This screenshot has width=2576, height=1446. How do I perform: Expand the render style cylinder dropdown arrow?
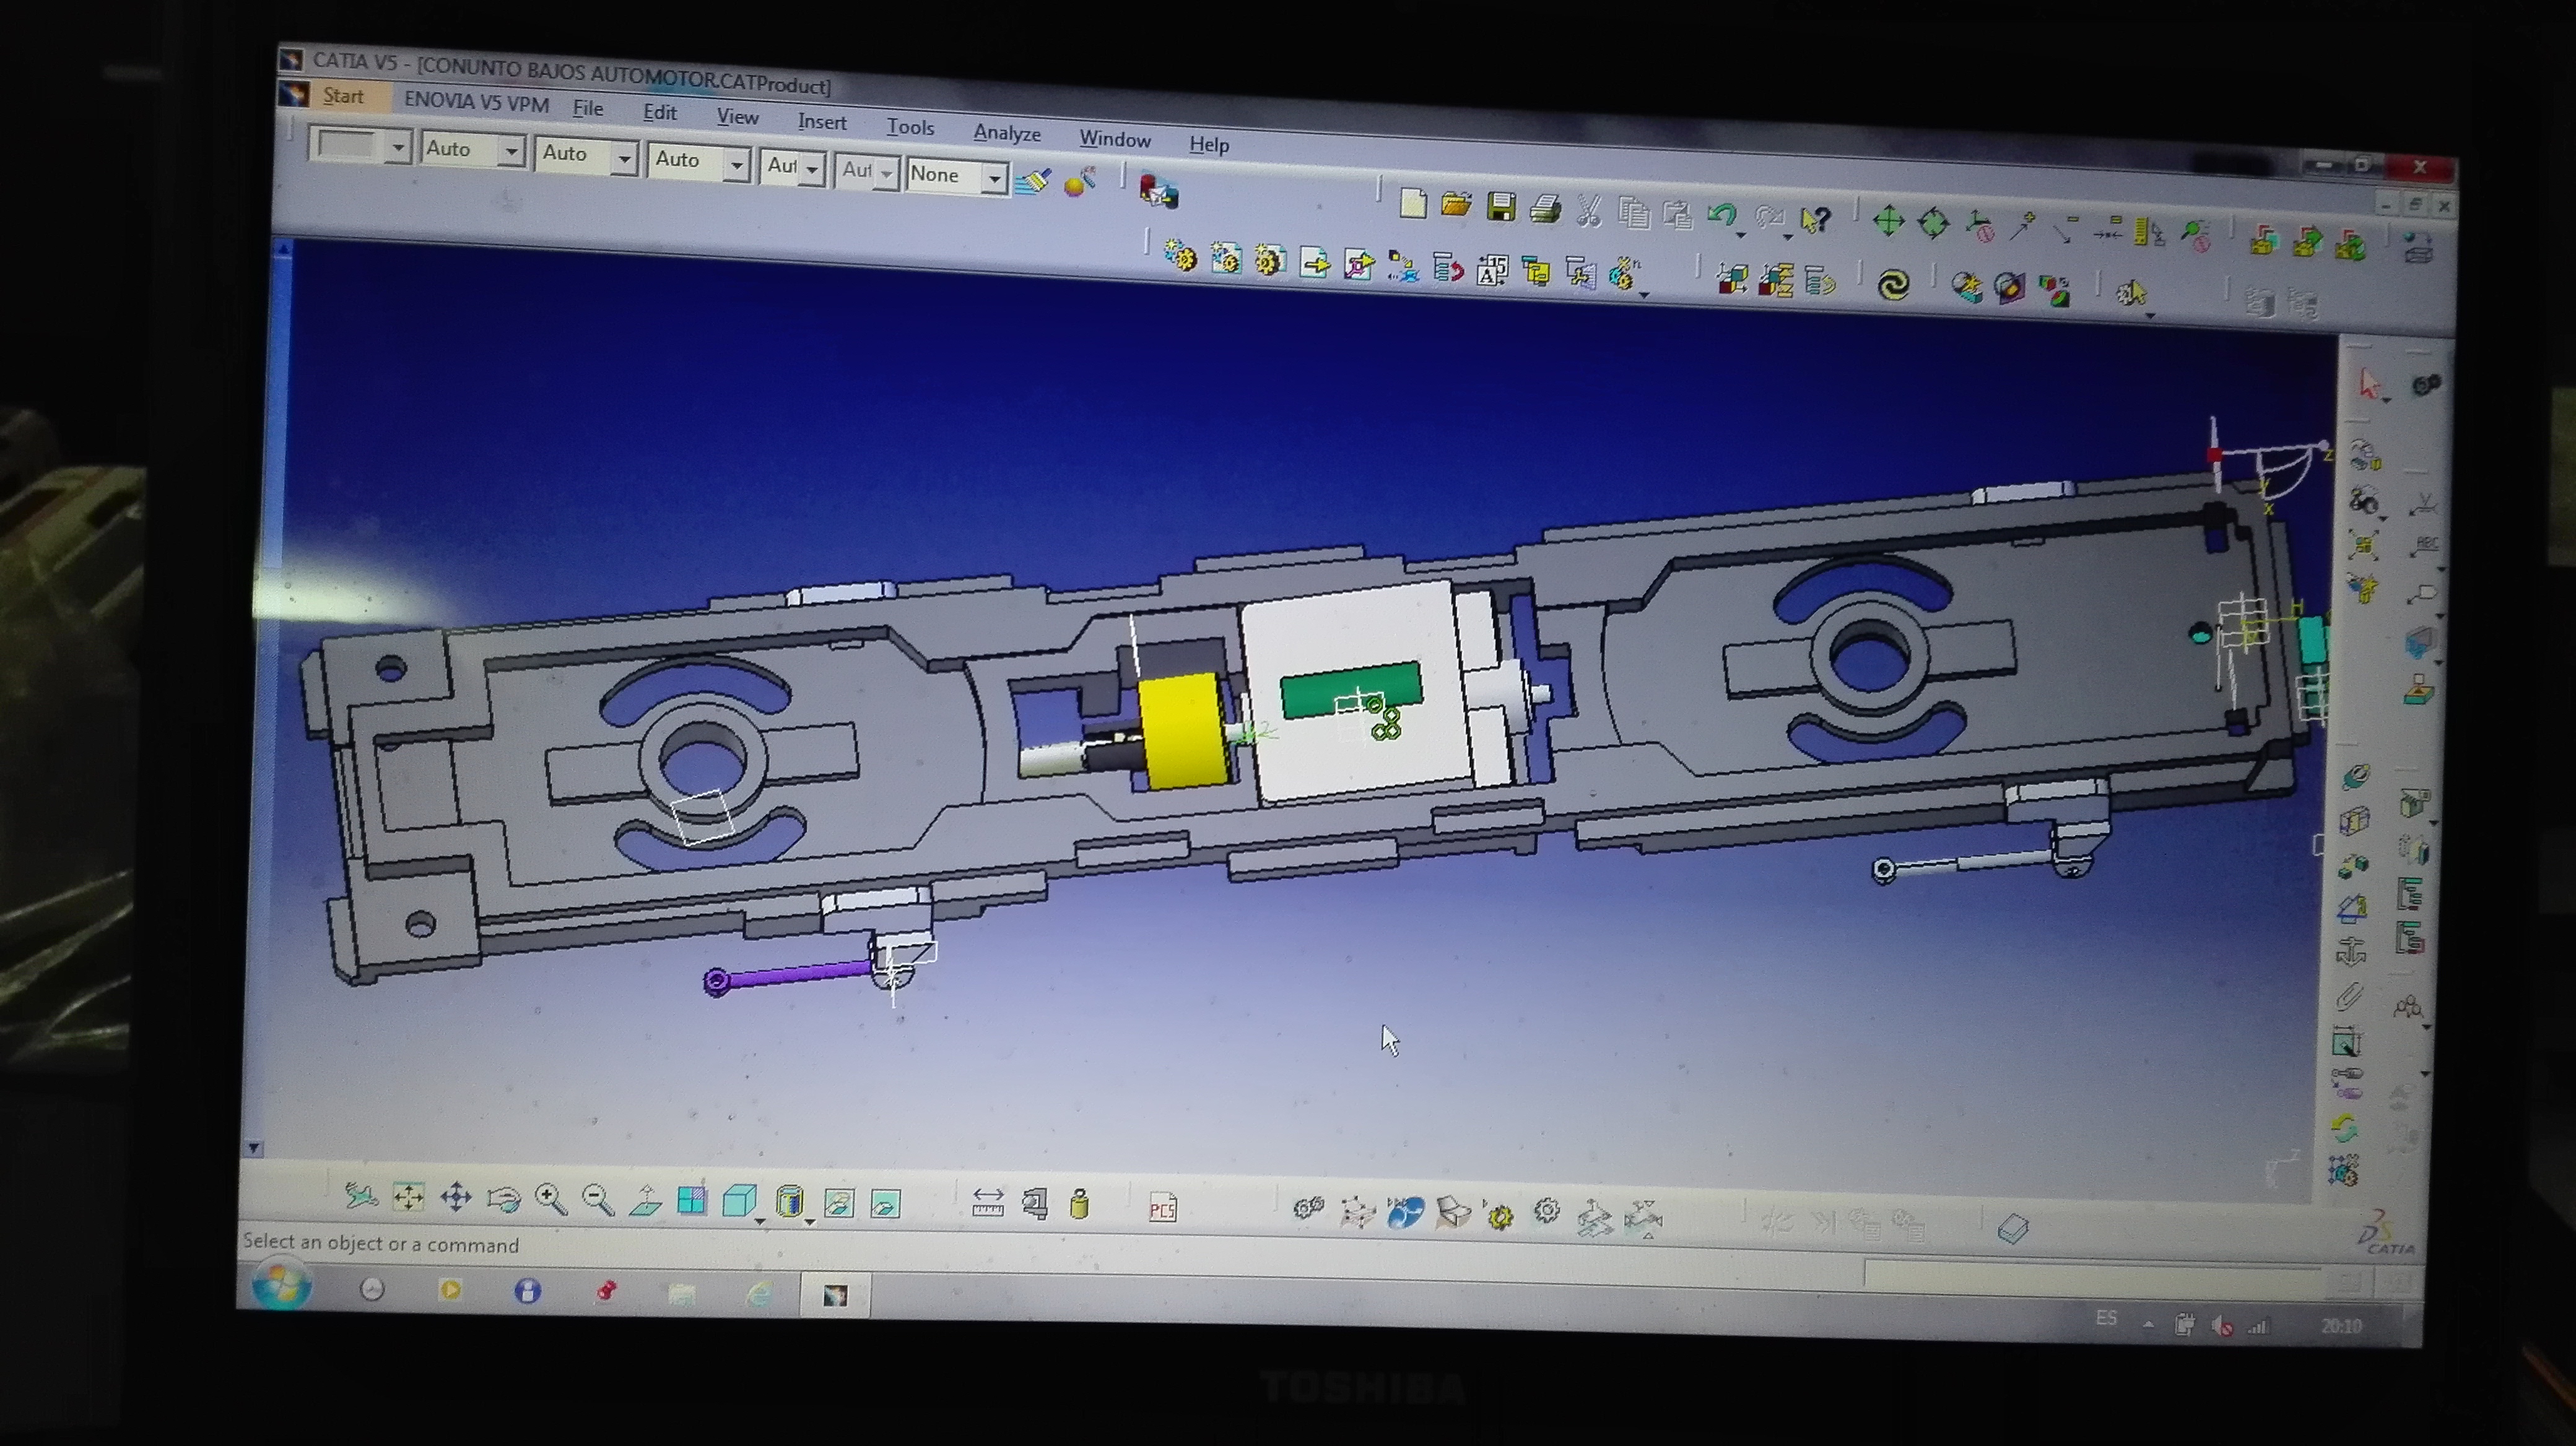(x=810, y=1222)
